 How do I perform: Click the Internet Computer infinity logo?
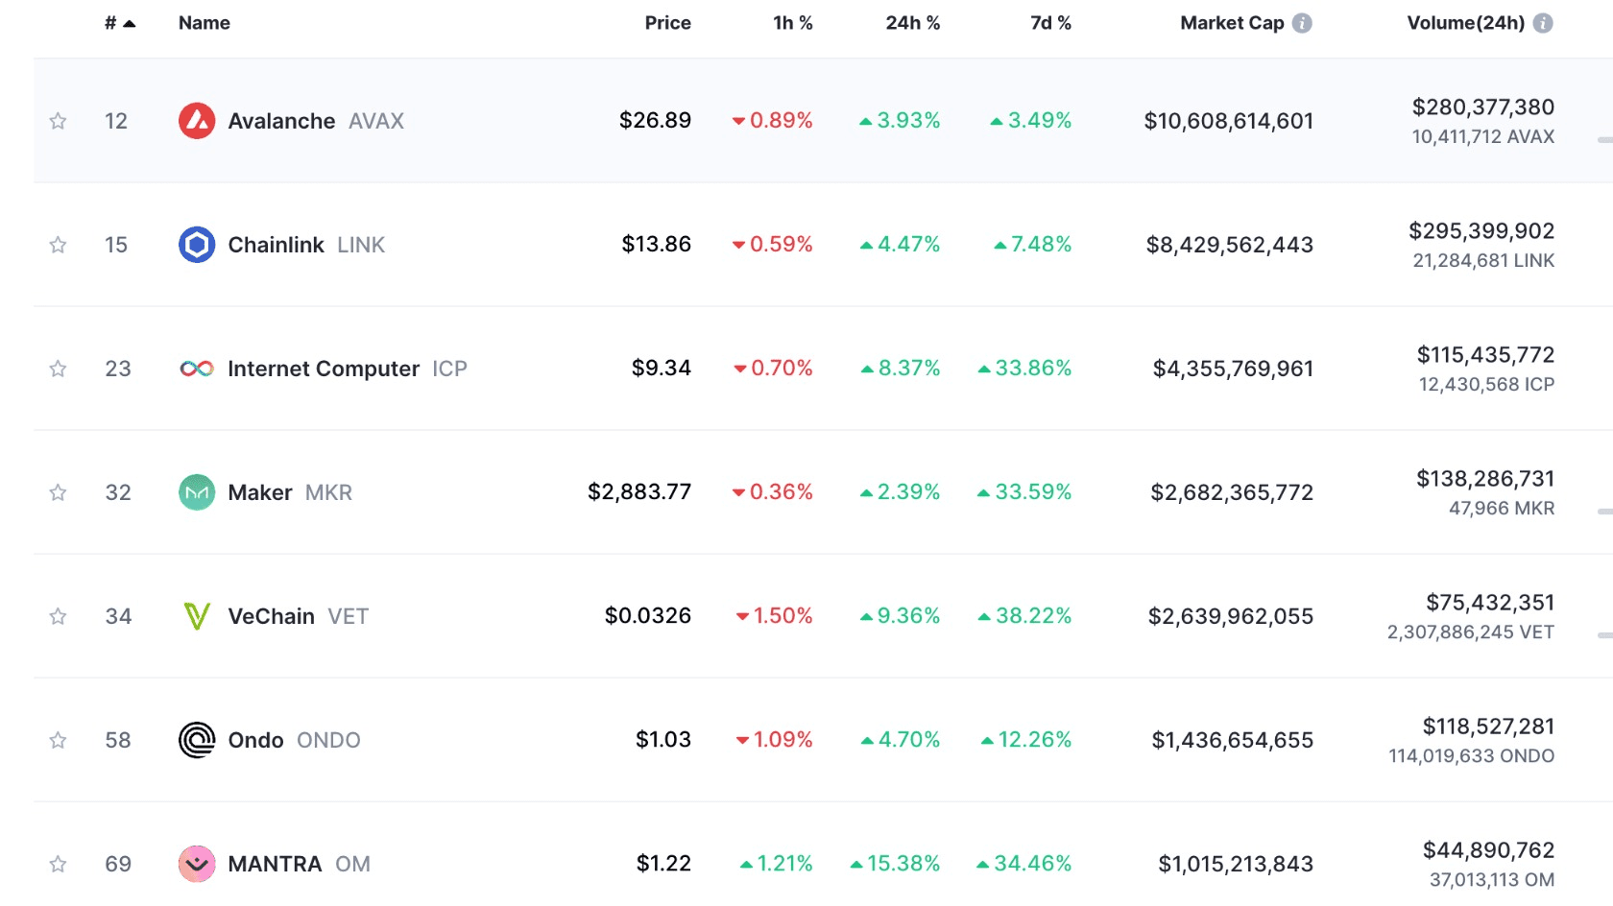[x=197, y=369]
